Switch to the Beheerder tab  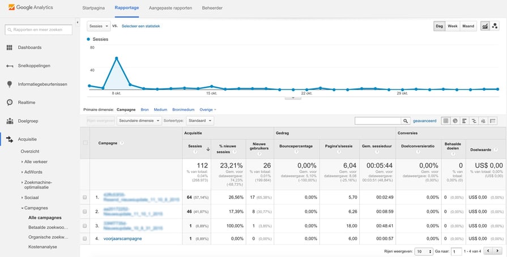click(x=212, y=8)
